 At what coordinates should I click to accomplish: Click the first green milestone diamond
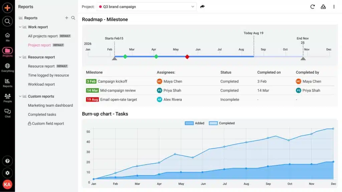(x=125, y=57)
